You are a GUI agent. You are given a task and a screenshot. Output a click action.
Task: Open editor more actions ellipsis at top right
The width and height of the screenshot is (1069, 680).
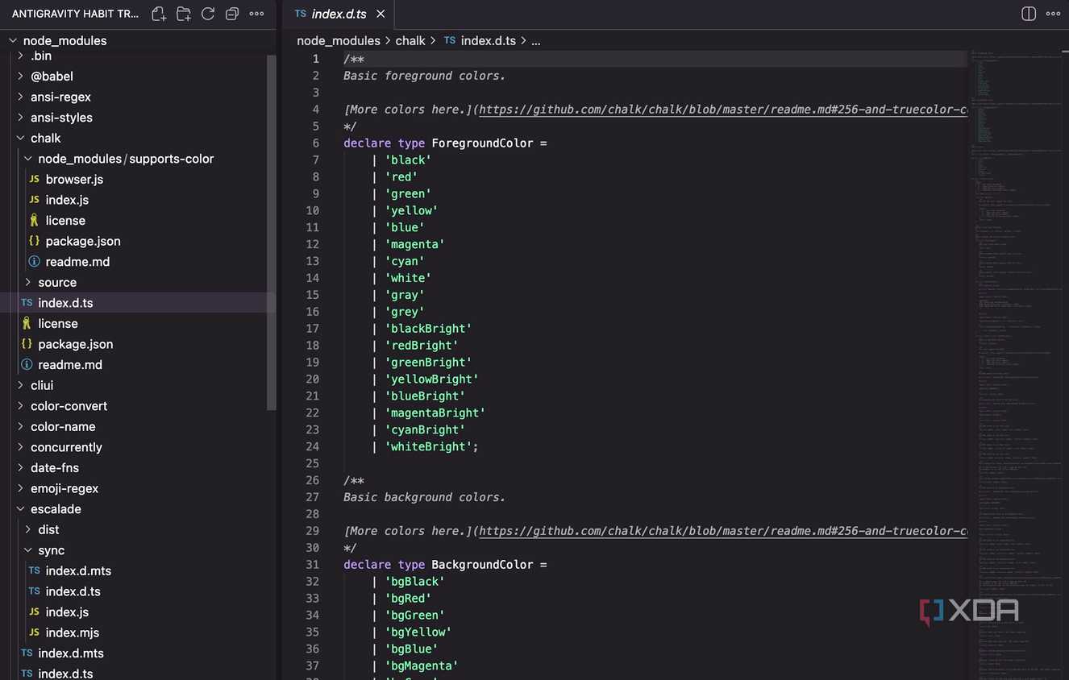[1053, 14]
